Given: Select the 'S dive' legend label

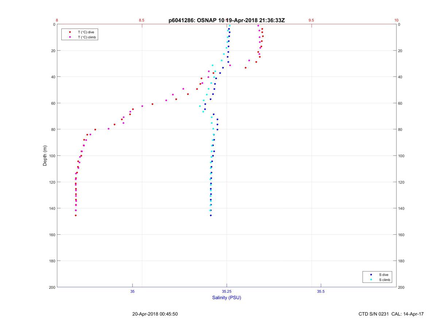Looking at the screenshot, I should point(384,274).
